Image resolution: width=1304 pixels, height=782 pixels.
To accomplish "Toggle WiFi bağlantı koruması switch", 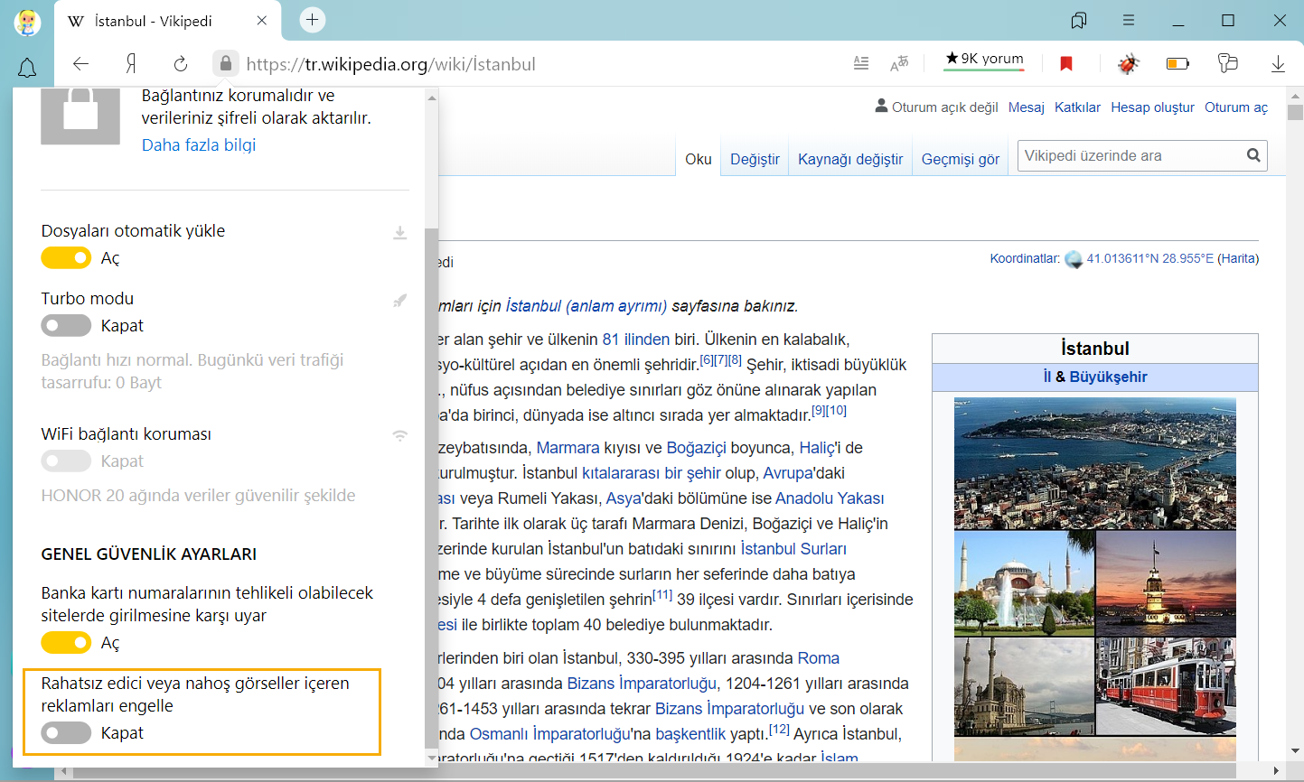I will [66, 461].
